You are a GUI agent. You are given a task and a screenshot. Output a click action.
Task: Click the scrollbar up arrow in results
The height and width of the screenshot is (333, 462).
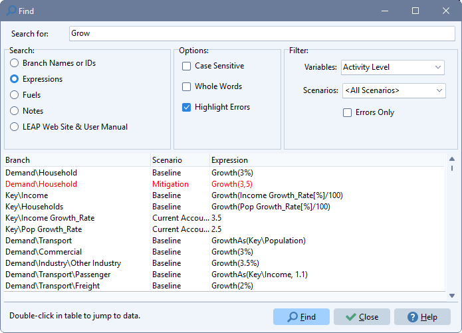point(452,159)
